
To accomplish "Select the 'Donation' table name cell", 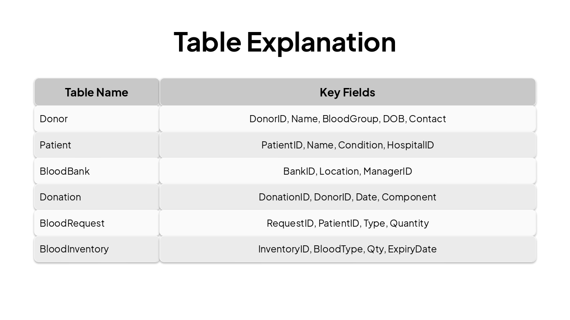I will click(97, 197).
